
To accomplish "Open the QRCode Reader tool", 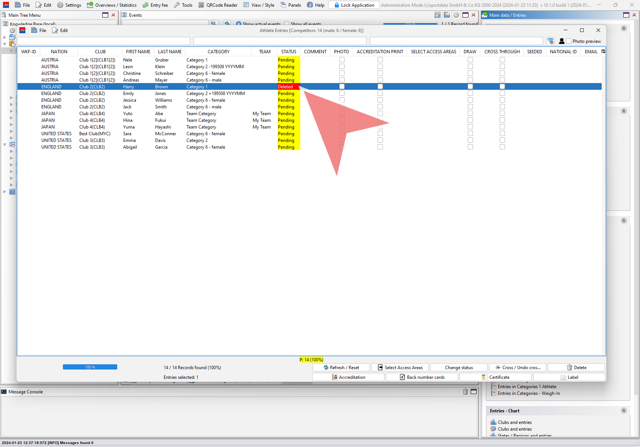I will (218, 5).
